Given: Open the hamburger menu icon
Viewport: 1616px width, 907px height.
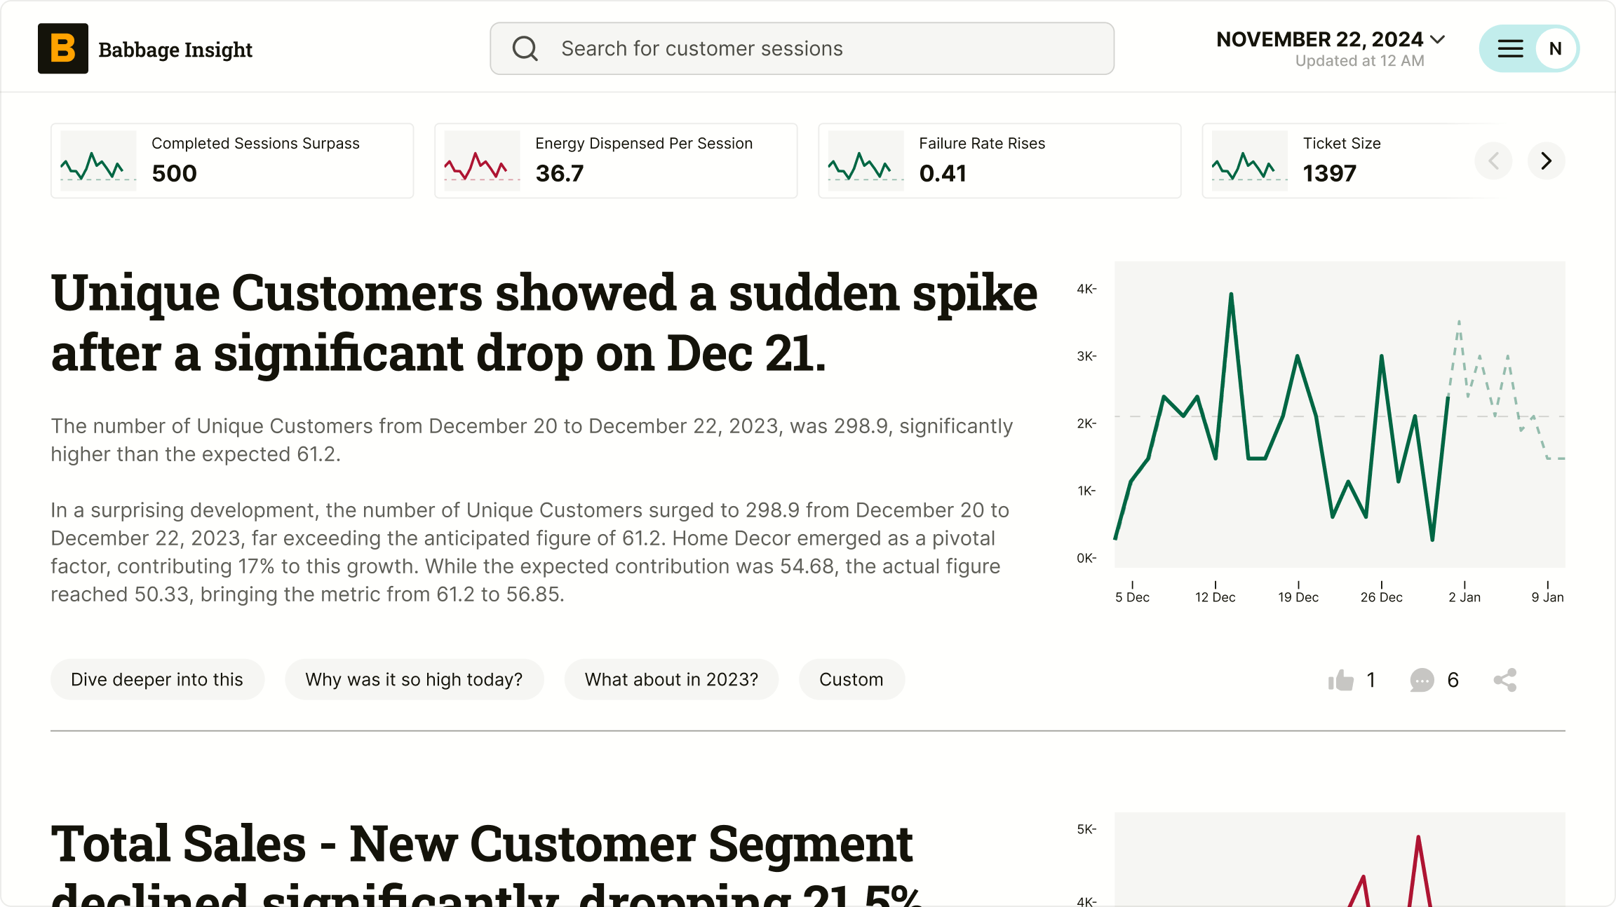Looking at the screenshot, I should [1510, 48].
